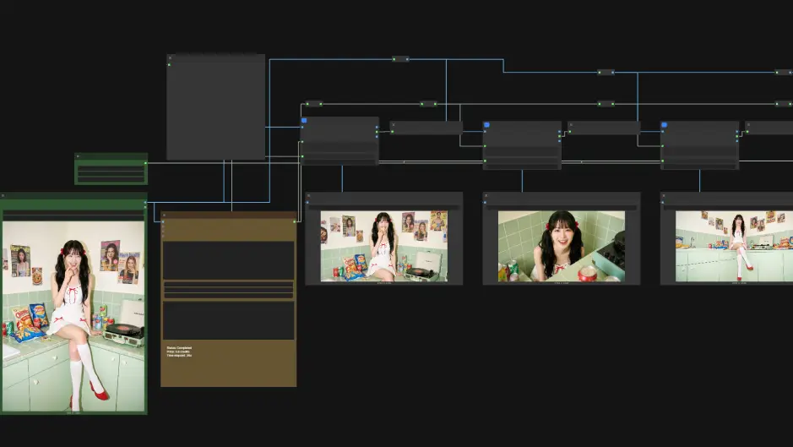Click the blue badge on the node above the close-up smiling preview
Viewport: 793px width, 447px height.
click(x=486, y=124)
